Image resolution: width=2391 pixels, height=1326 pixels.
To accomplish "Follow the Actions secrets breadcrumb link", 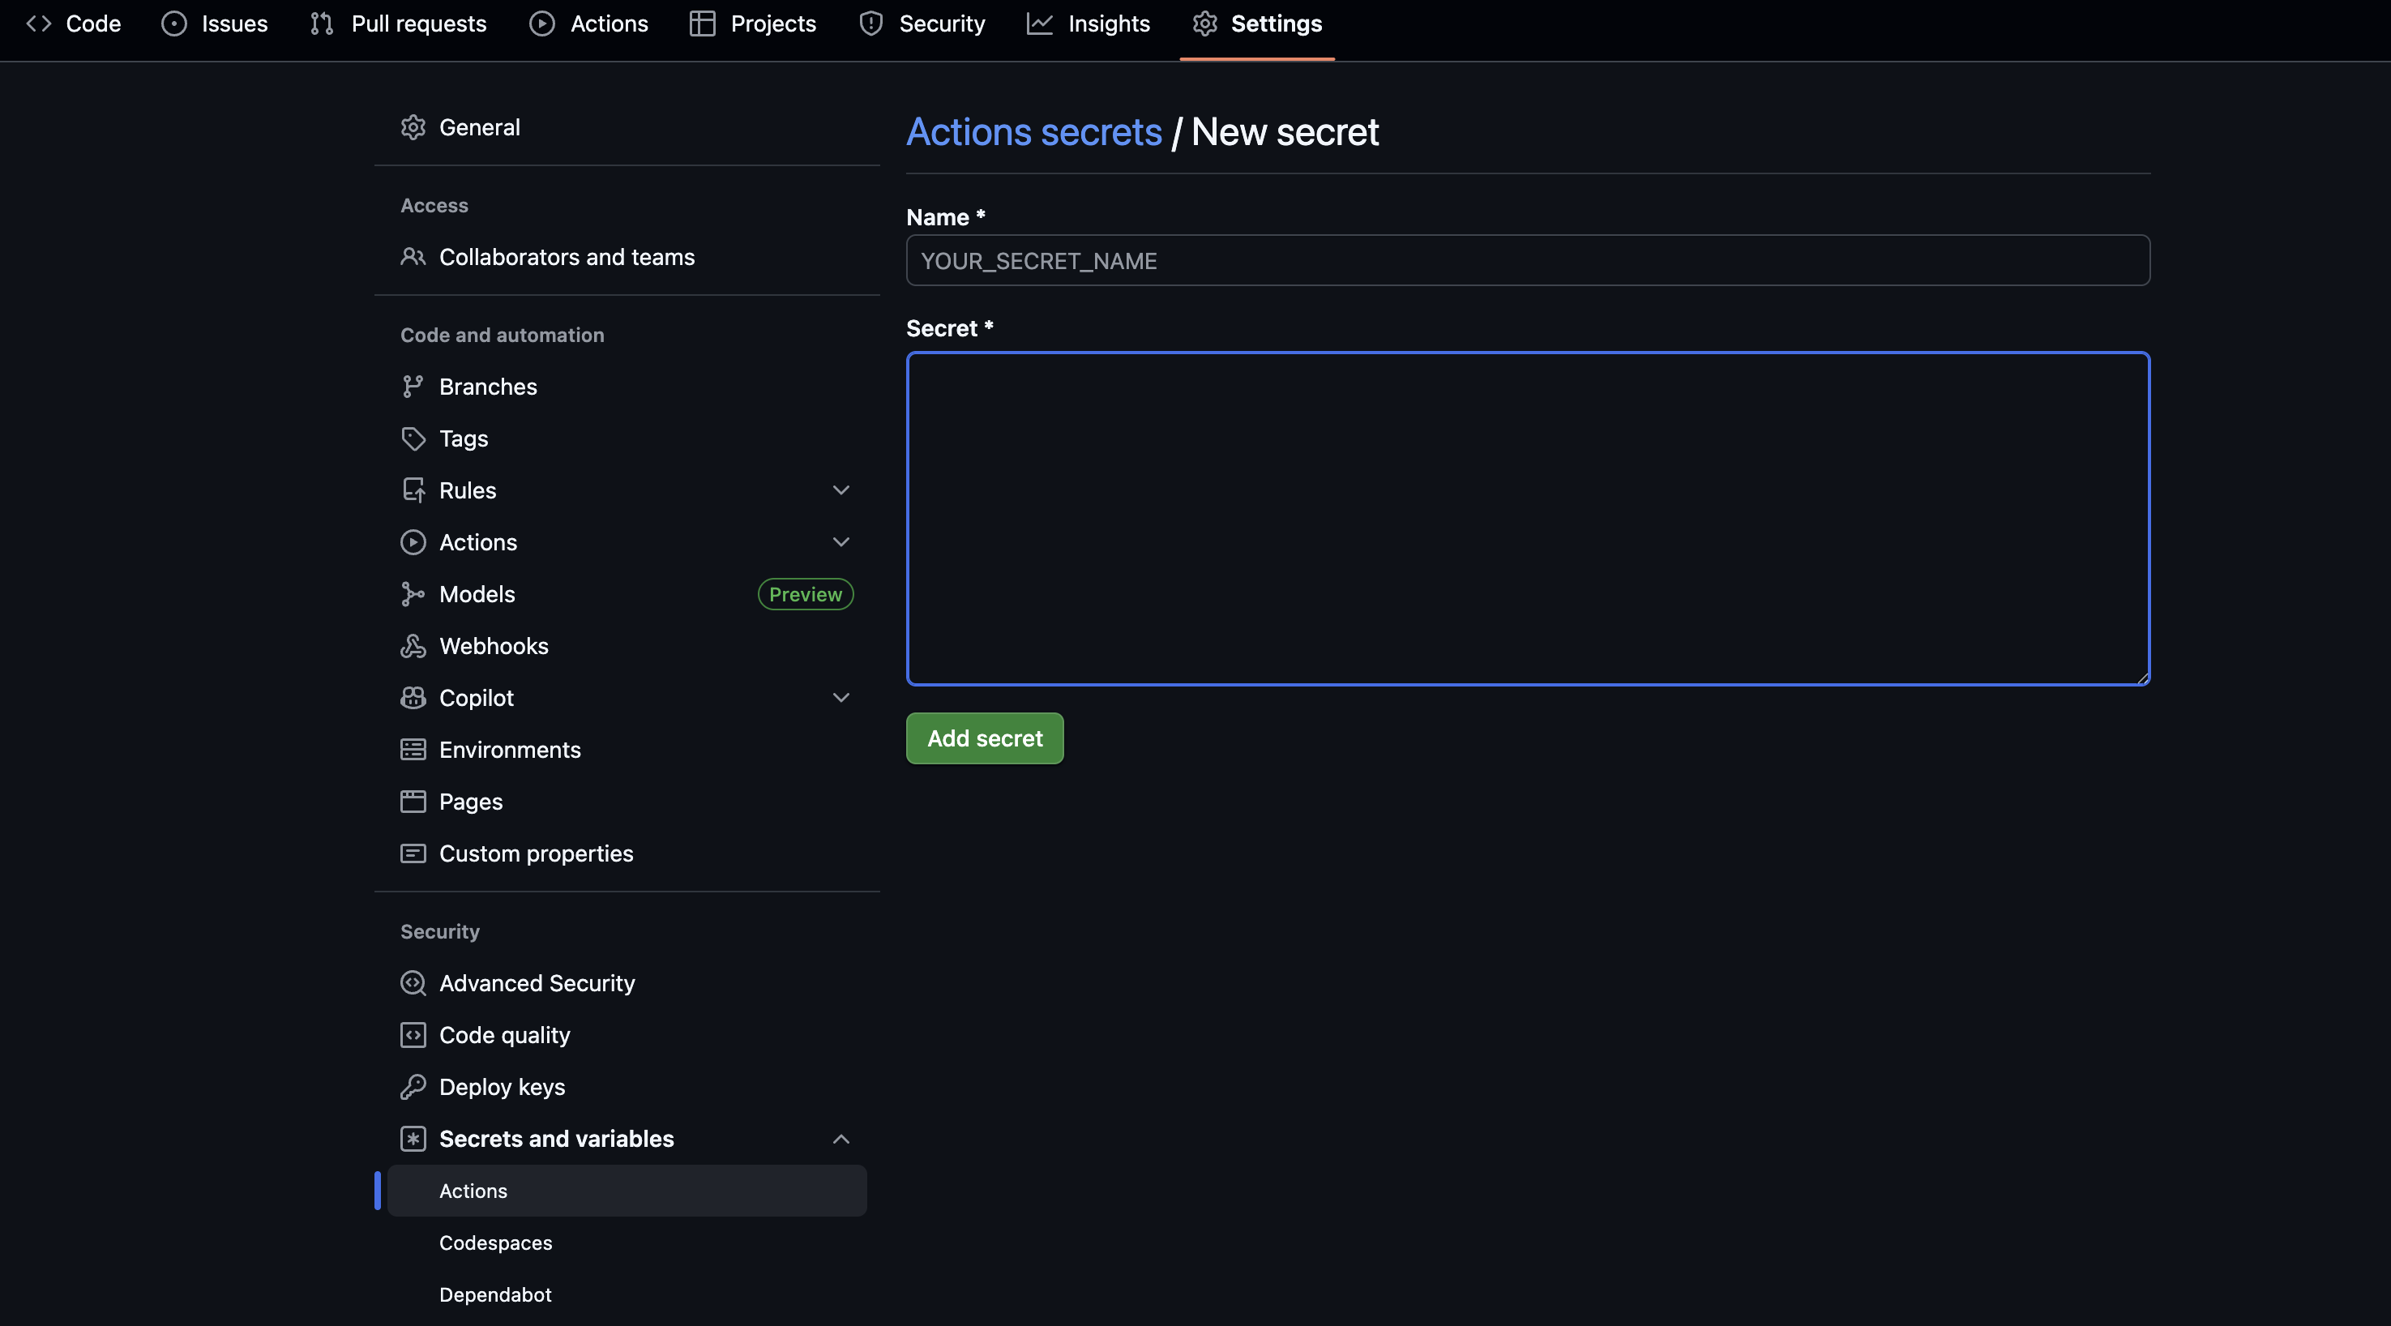I will coord(1034,132).
